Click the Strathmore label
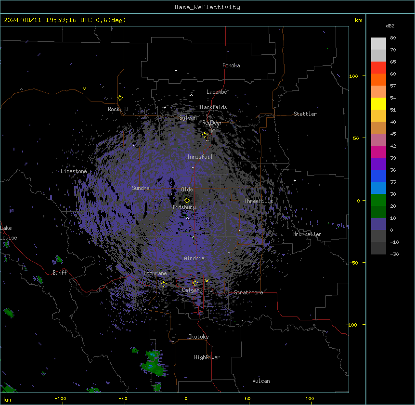Image resolution: width=415 pixels, height=405 pixels. [248, 292]
